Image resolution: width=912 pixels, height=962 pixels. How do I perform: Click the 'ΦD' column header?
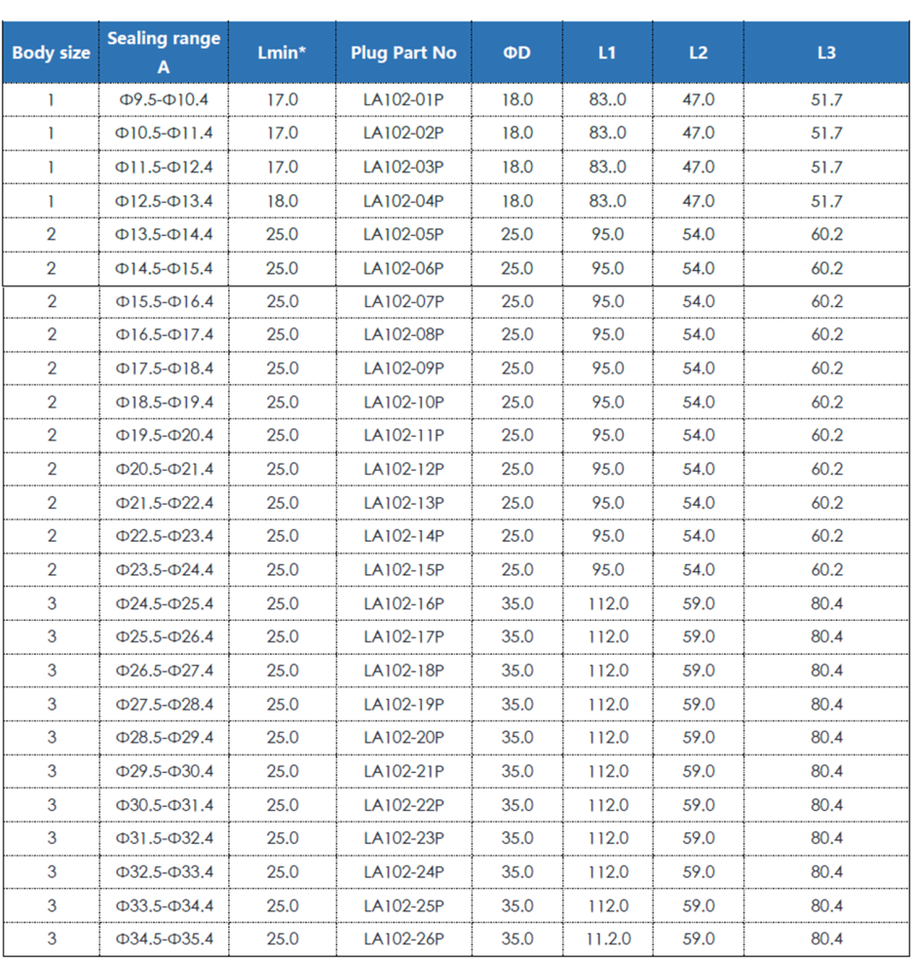coord(517,53)
